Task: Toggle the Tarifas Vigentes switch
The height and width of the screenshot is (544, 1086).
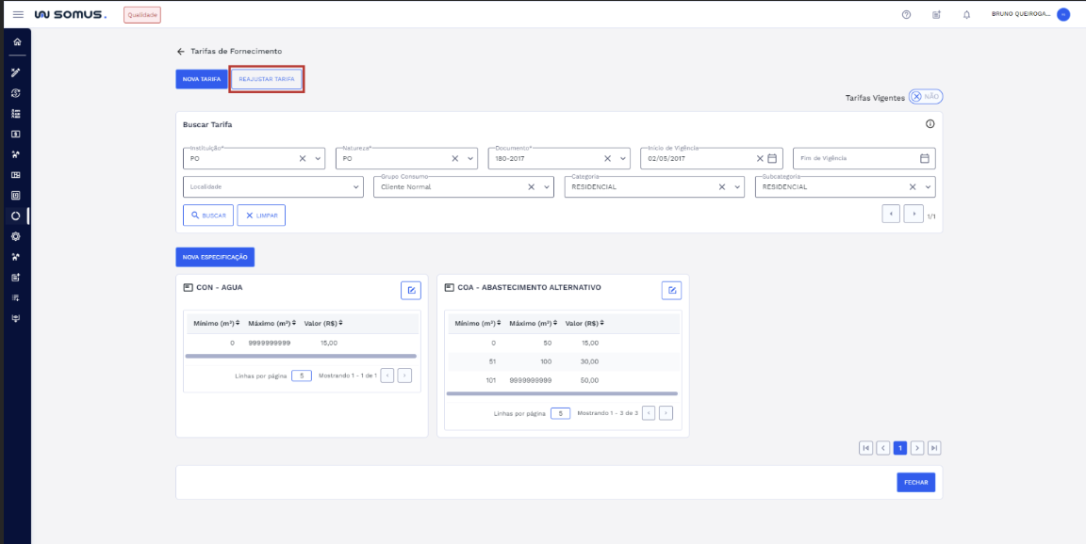Action: pyautogui.click(x=925, y=97)
